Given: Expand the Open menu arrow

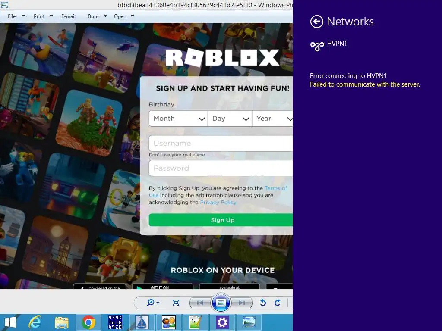Looking at the screenshot, I should [x=133, y=16].
